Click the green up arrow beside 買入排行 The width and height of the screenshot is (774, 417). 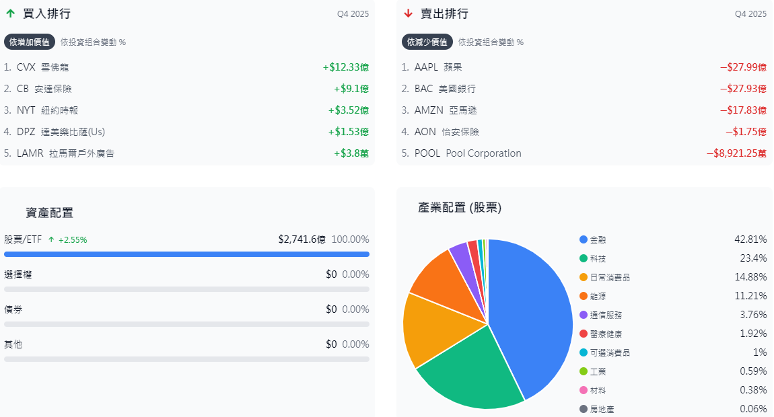click(9, 13)
